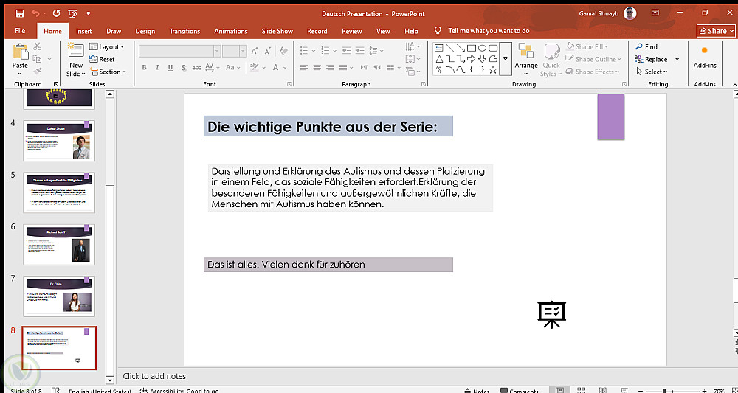This screenshot has height=393, width=738.
Task: Select the Triangle shape in gallery
Action: (x=438, y=59)
